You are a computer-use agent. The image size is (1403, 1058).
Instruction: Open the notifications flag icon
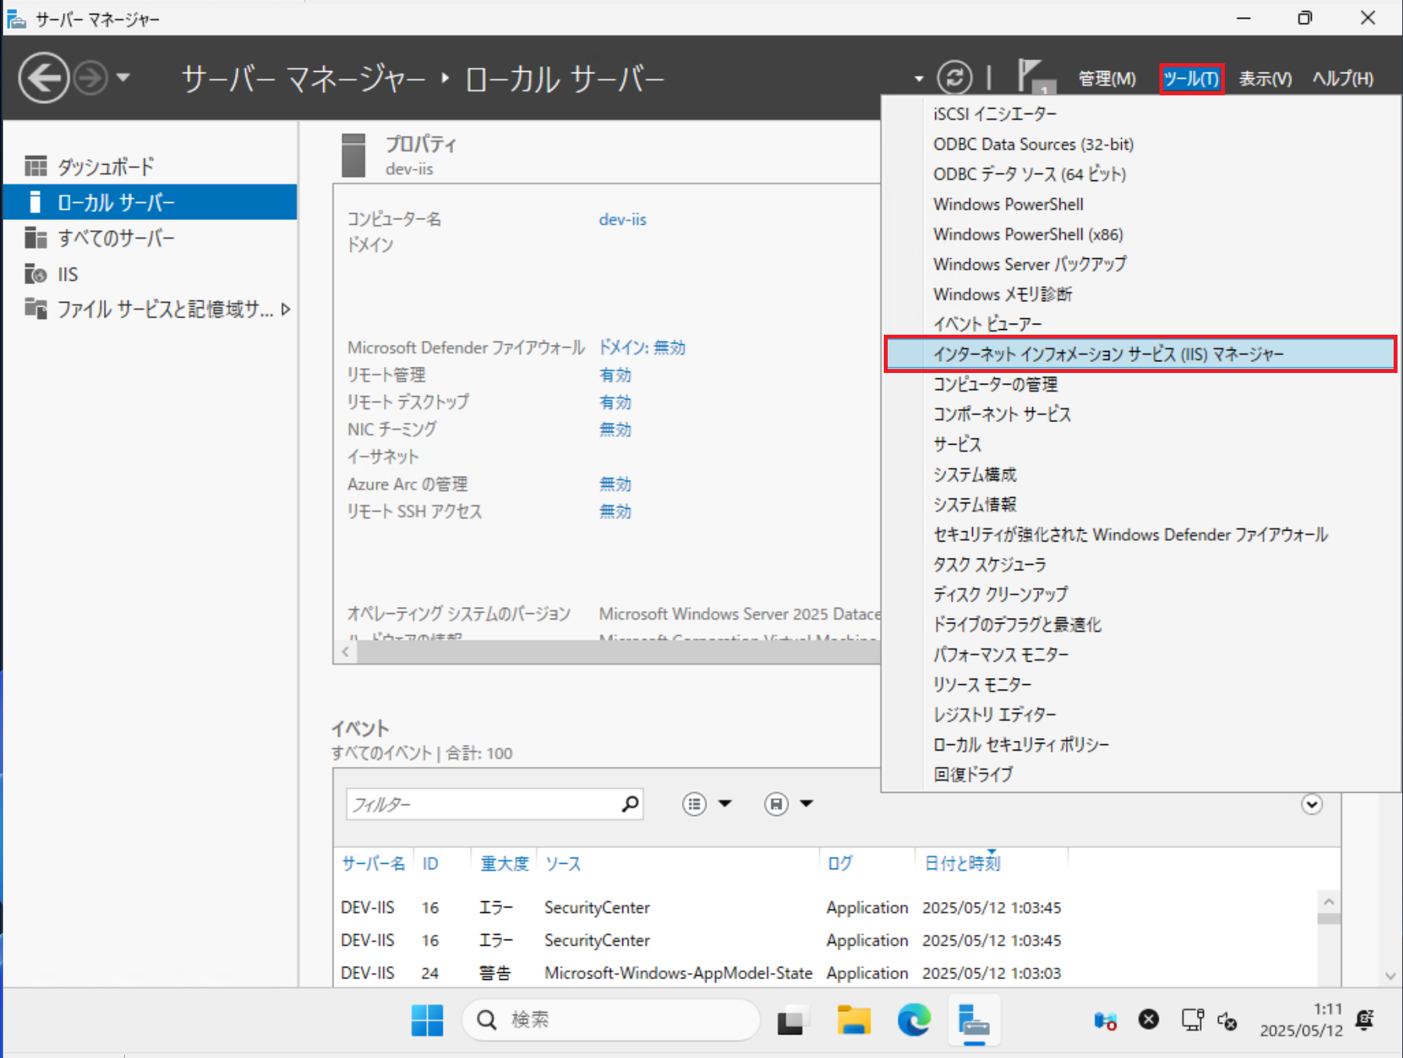1035,76
